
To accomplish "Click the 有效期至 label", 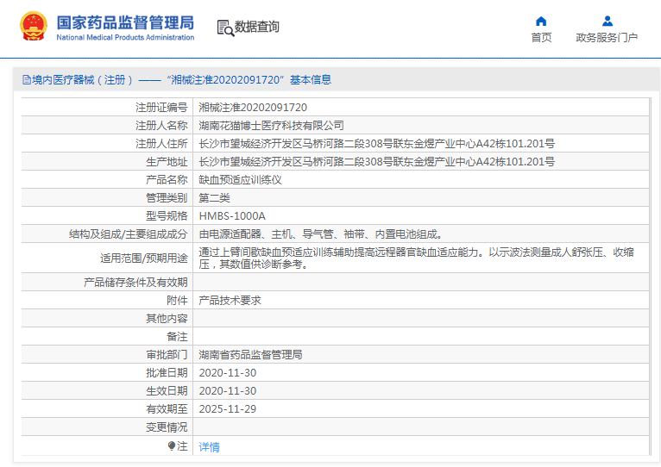I will (x=167, y=409).
